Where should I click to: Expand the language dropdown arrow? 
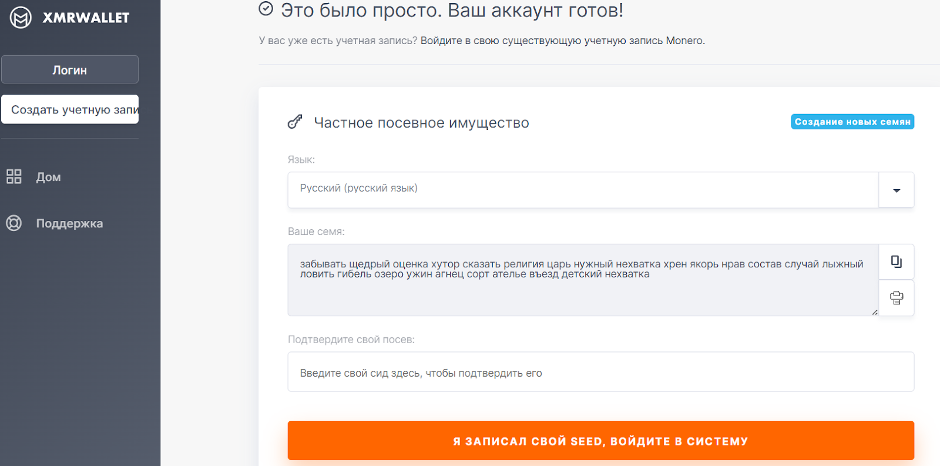[x=897, y=190]
